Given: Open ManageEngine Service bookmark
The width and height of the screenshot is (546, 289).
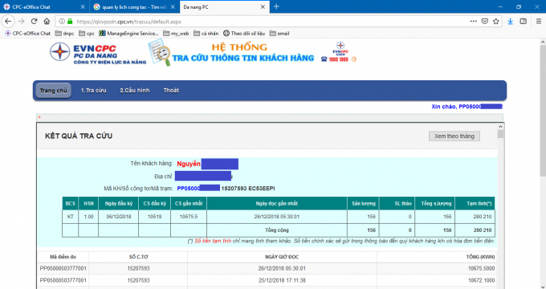Looking at the screenshot, I should click(x=128, y=34).
